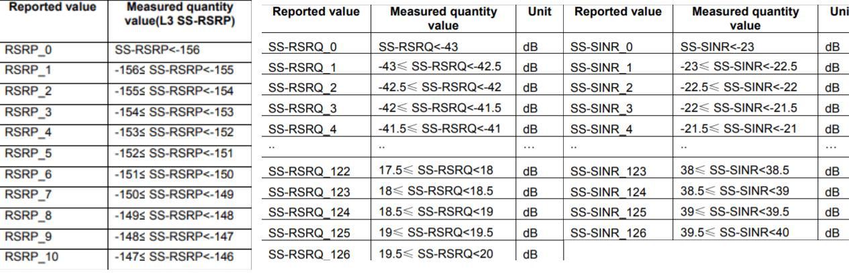Select the 'SS-RSRP<-156' measured value cell

(x=157, y=50)
